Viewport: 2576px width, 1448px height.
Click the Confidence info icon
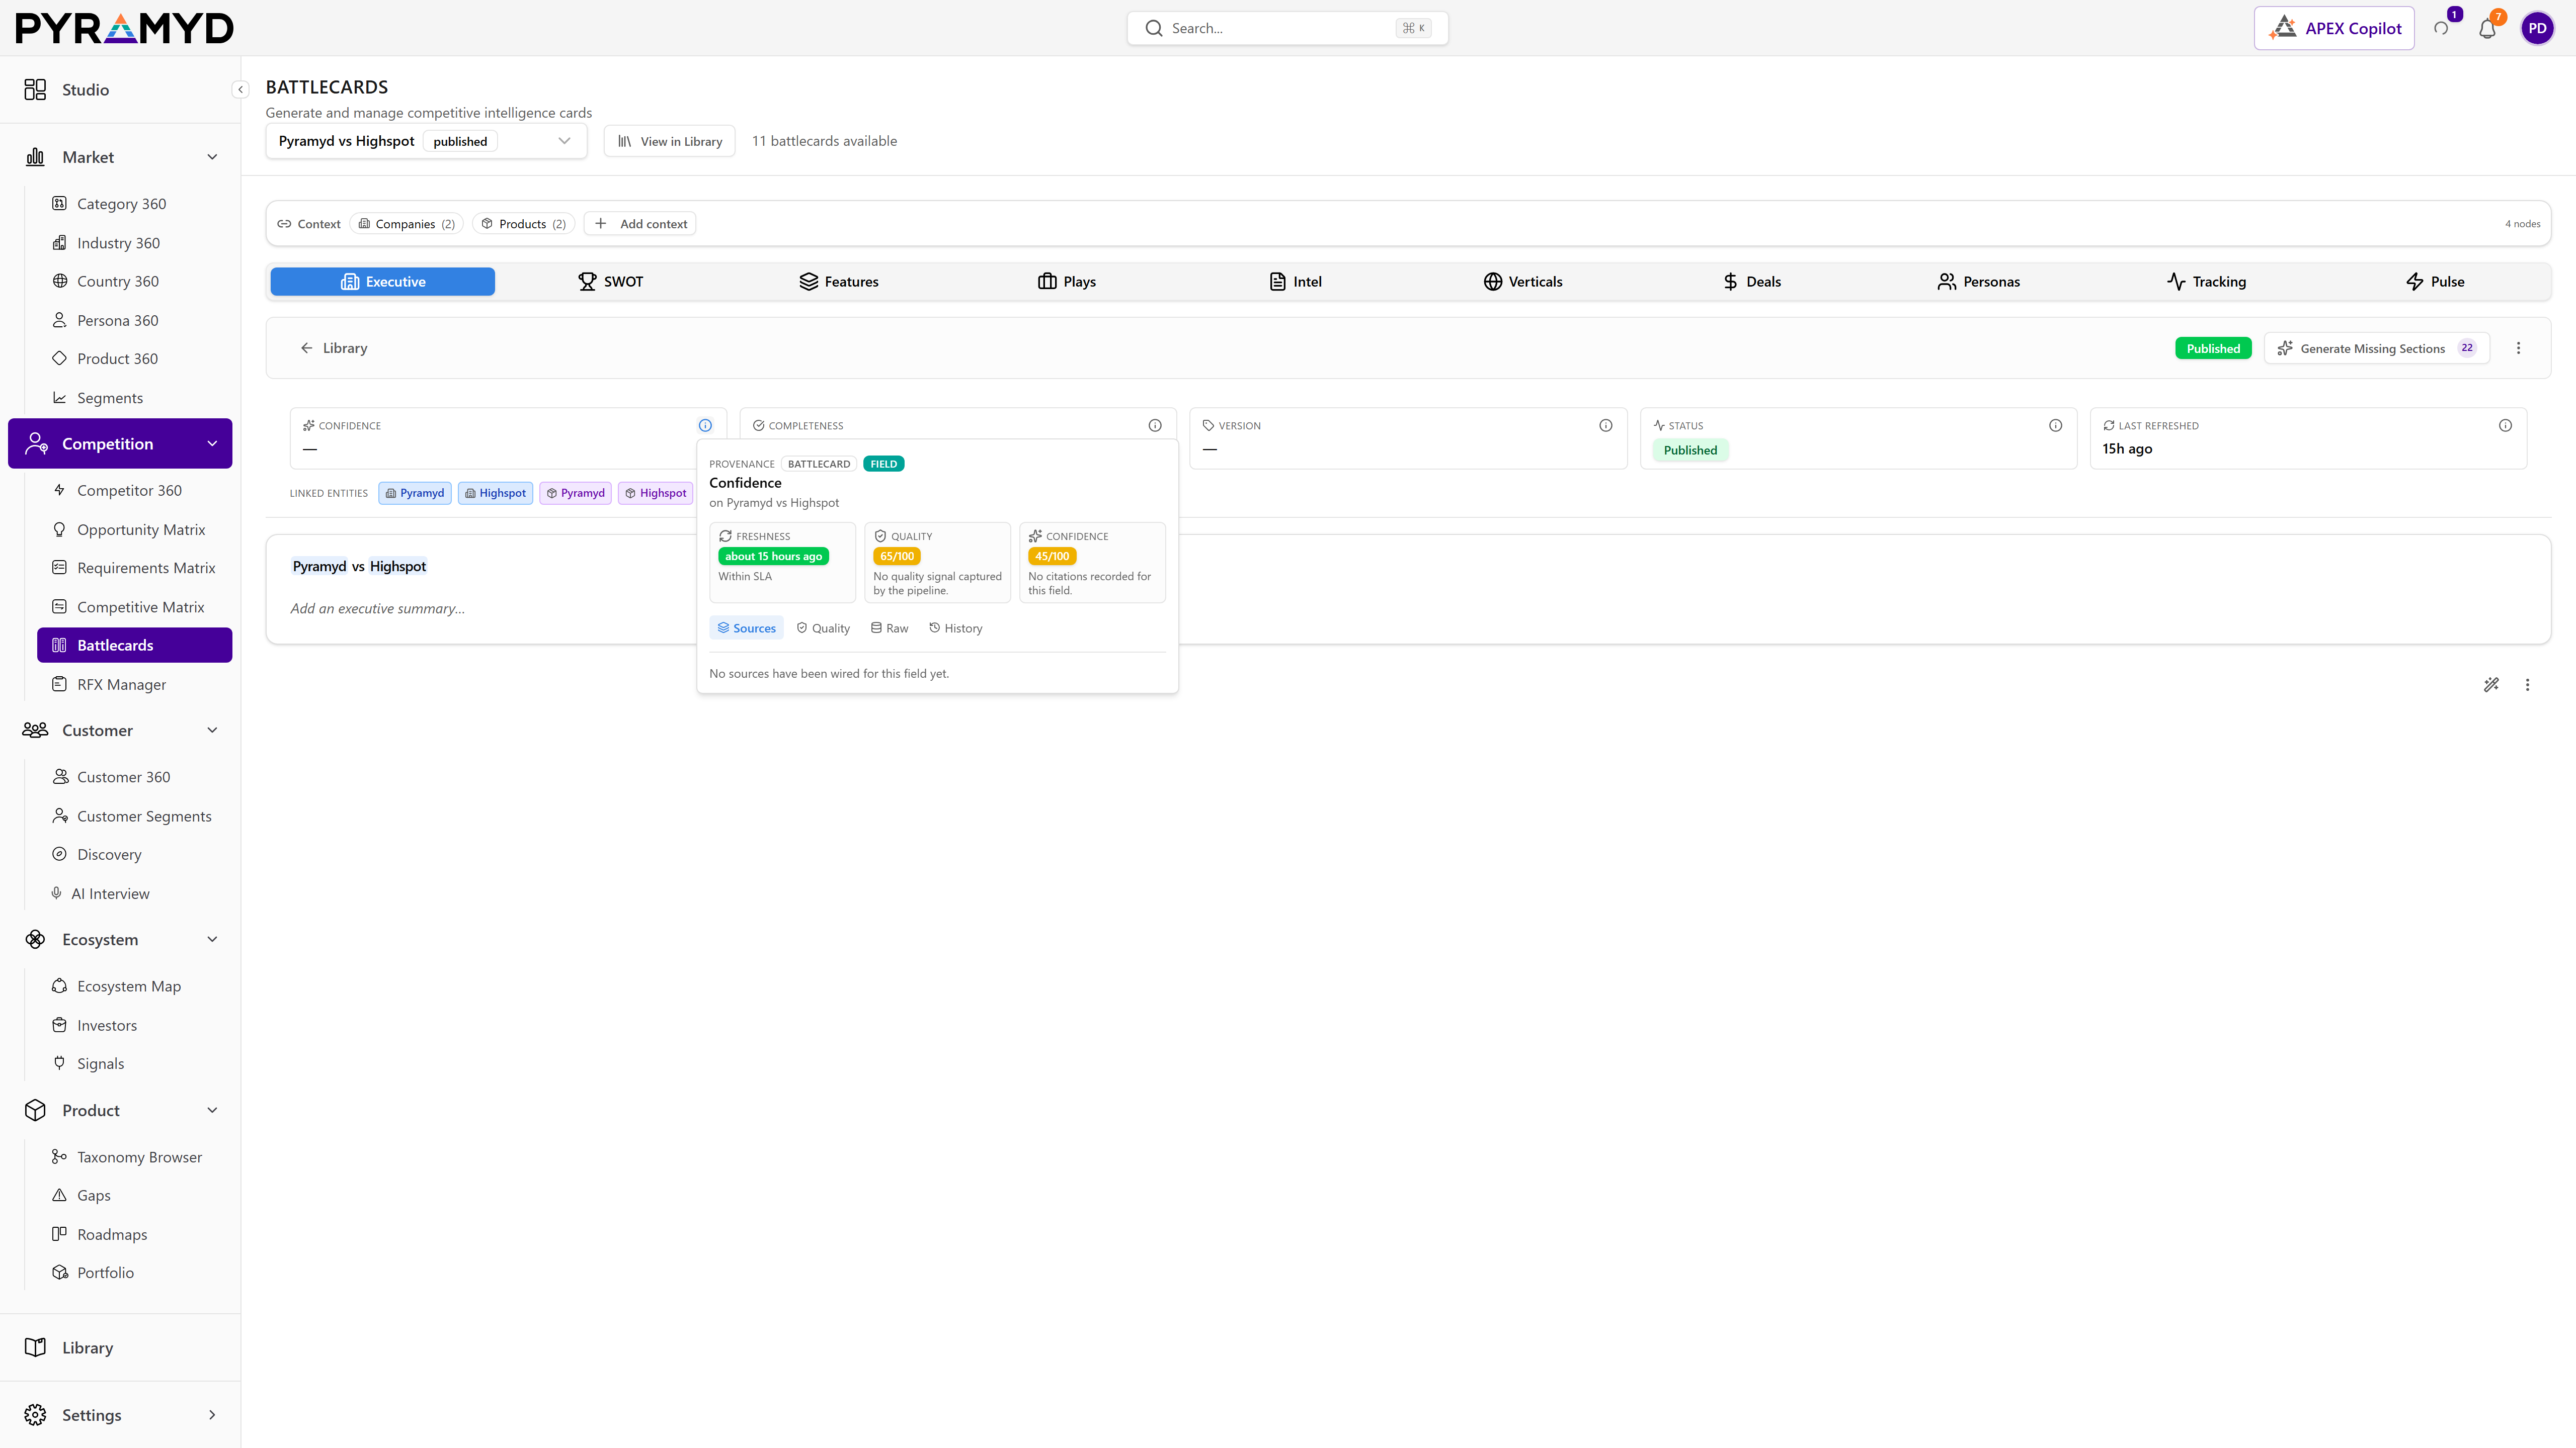click(705, 426)
